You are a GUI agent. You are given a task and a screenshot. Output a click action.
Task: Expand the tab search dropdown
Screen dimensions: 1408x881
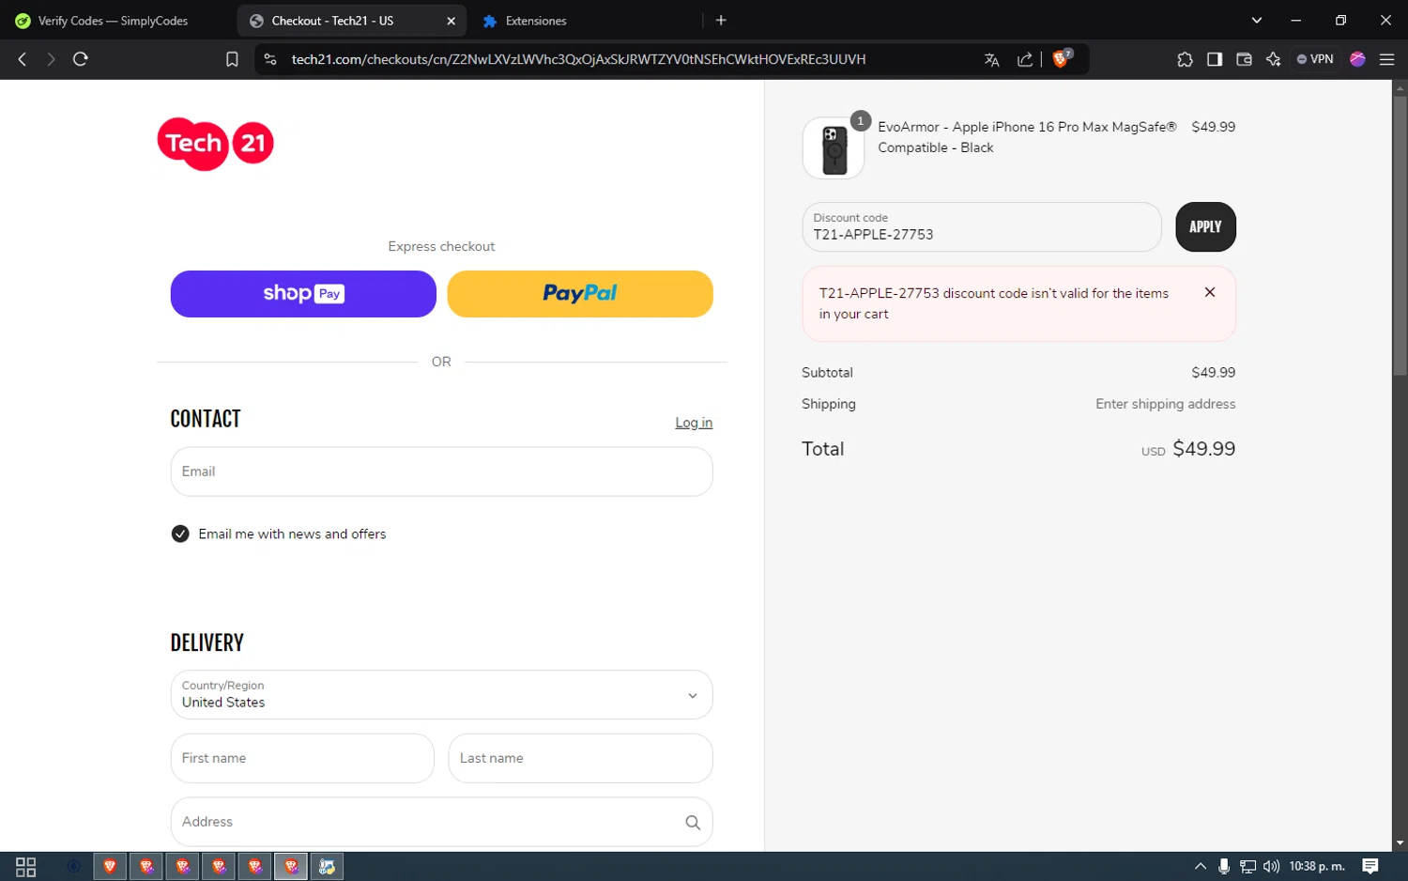[x=1256, y=20]
